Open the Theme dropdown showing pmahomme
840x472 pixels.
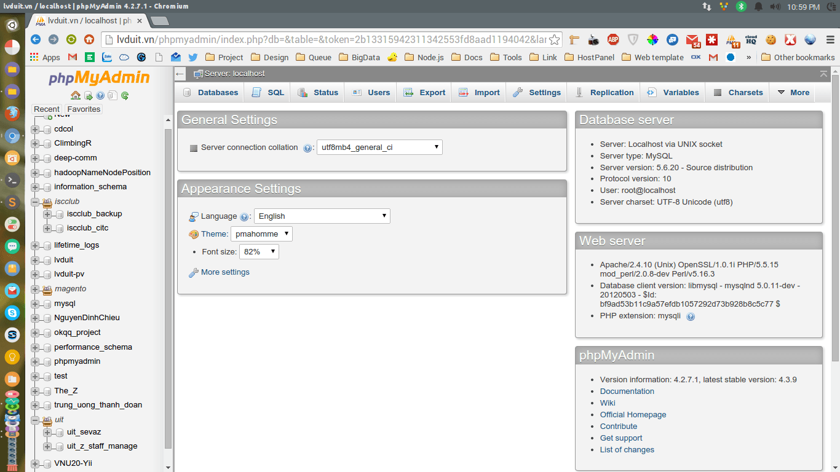[x=261, y=234]
